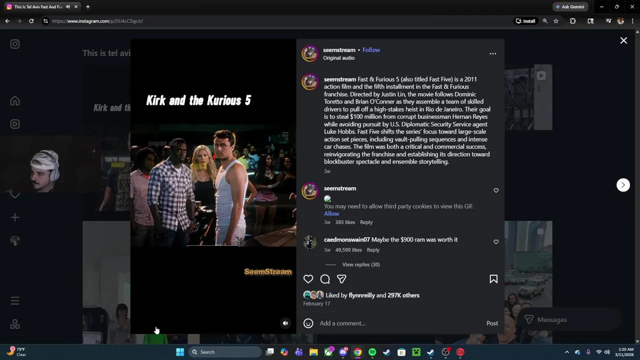Screen dimensions: 640x360
Task: Click the reel video to pause
Action: tap(213, 186)
